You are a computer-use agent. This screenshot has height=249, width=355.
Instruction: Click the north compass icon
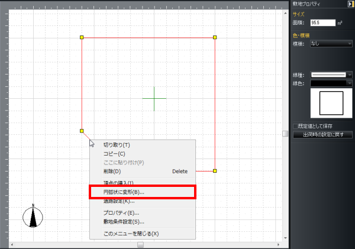click(x=33, y=216)
